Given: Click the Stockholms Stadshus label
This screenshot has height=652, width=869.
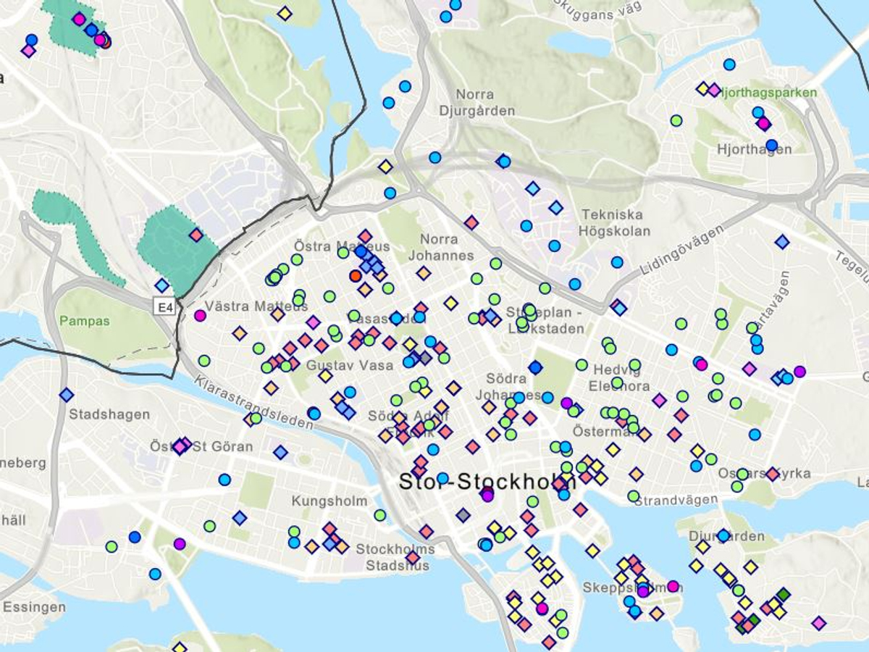Looking at the screenshot, I should coord(395,556).
